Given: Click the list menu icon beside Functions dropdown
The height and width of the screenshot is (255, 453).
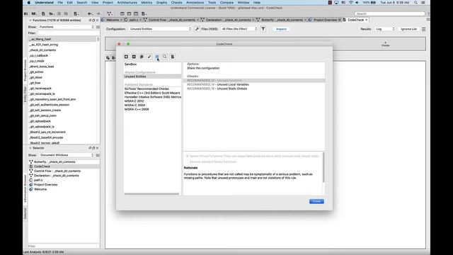Looking at the screenshot, I should tap(98, 27).
